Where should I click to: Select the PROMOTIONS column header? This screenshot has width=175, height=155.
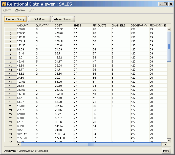click(x=158, y=25)
